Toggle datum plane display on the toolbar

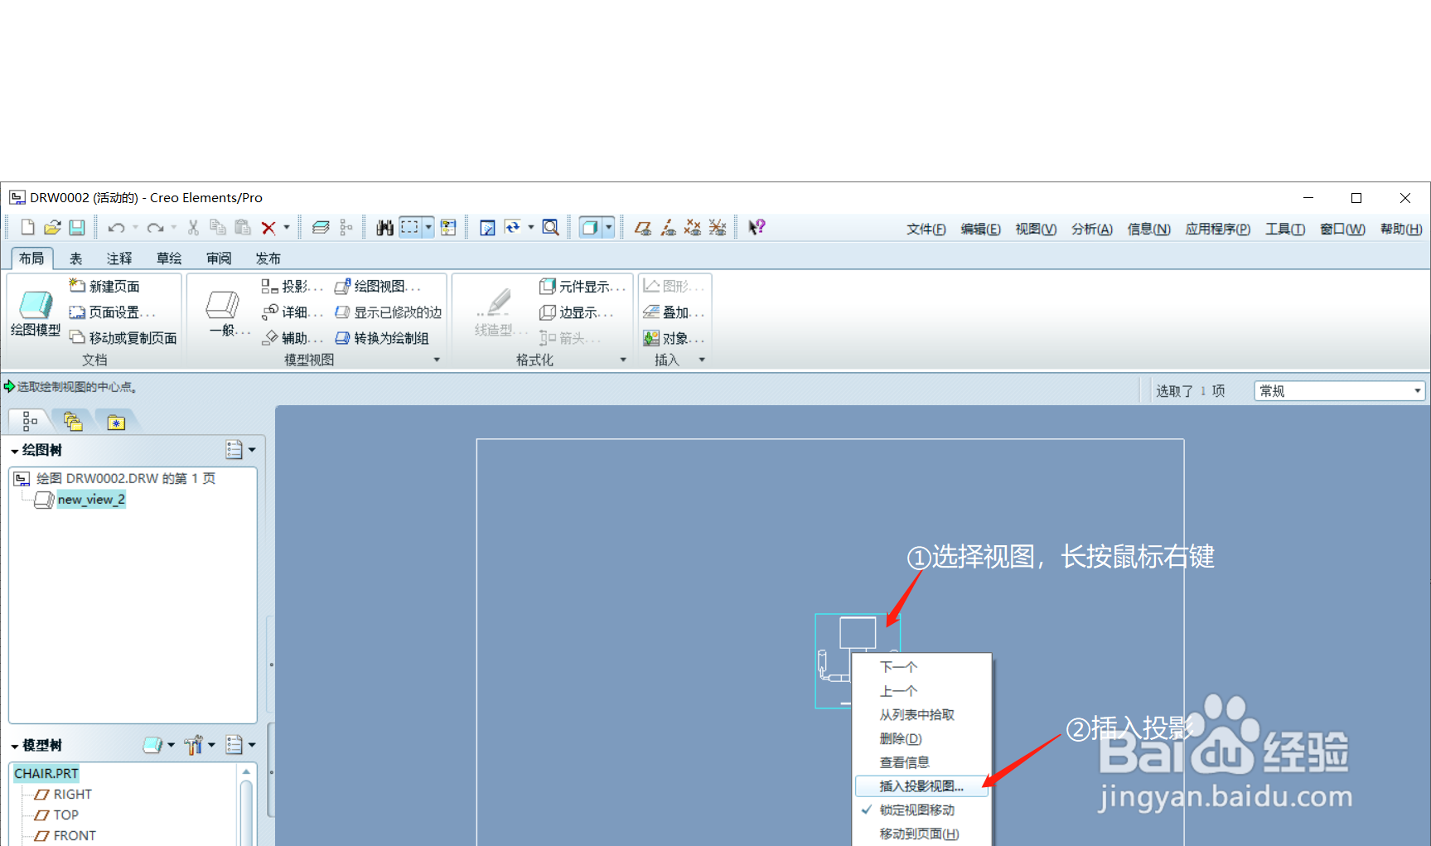pyautogui.click(x=642, y=226)
